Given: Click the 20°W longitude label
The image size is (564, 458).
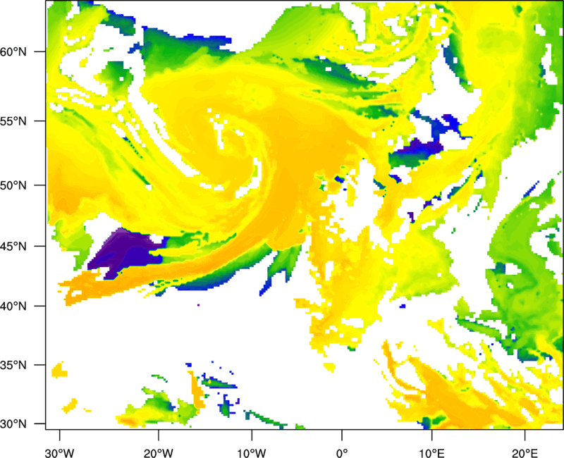Looking at the screenshot, I should [x=158, y=453].
